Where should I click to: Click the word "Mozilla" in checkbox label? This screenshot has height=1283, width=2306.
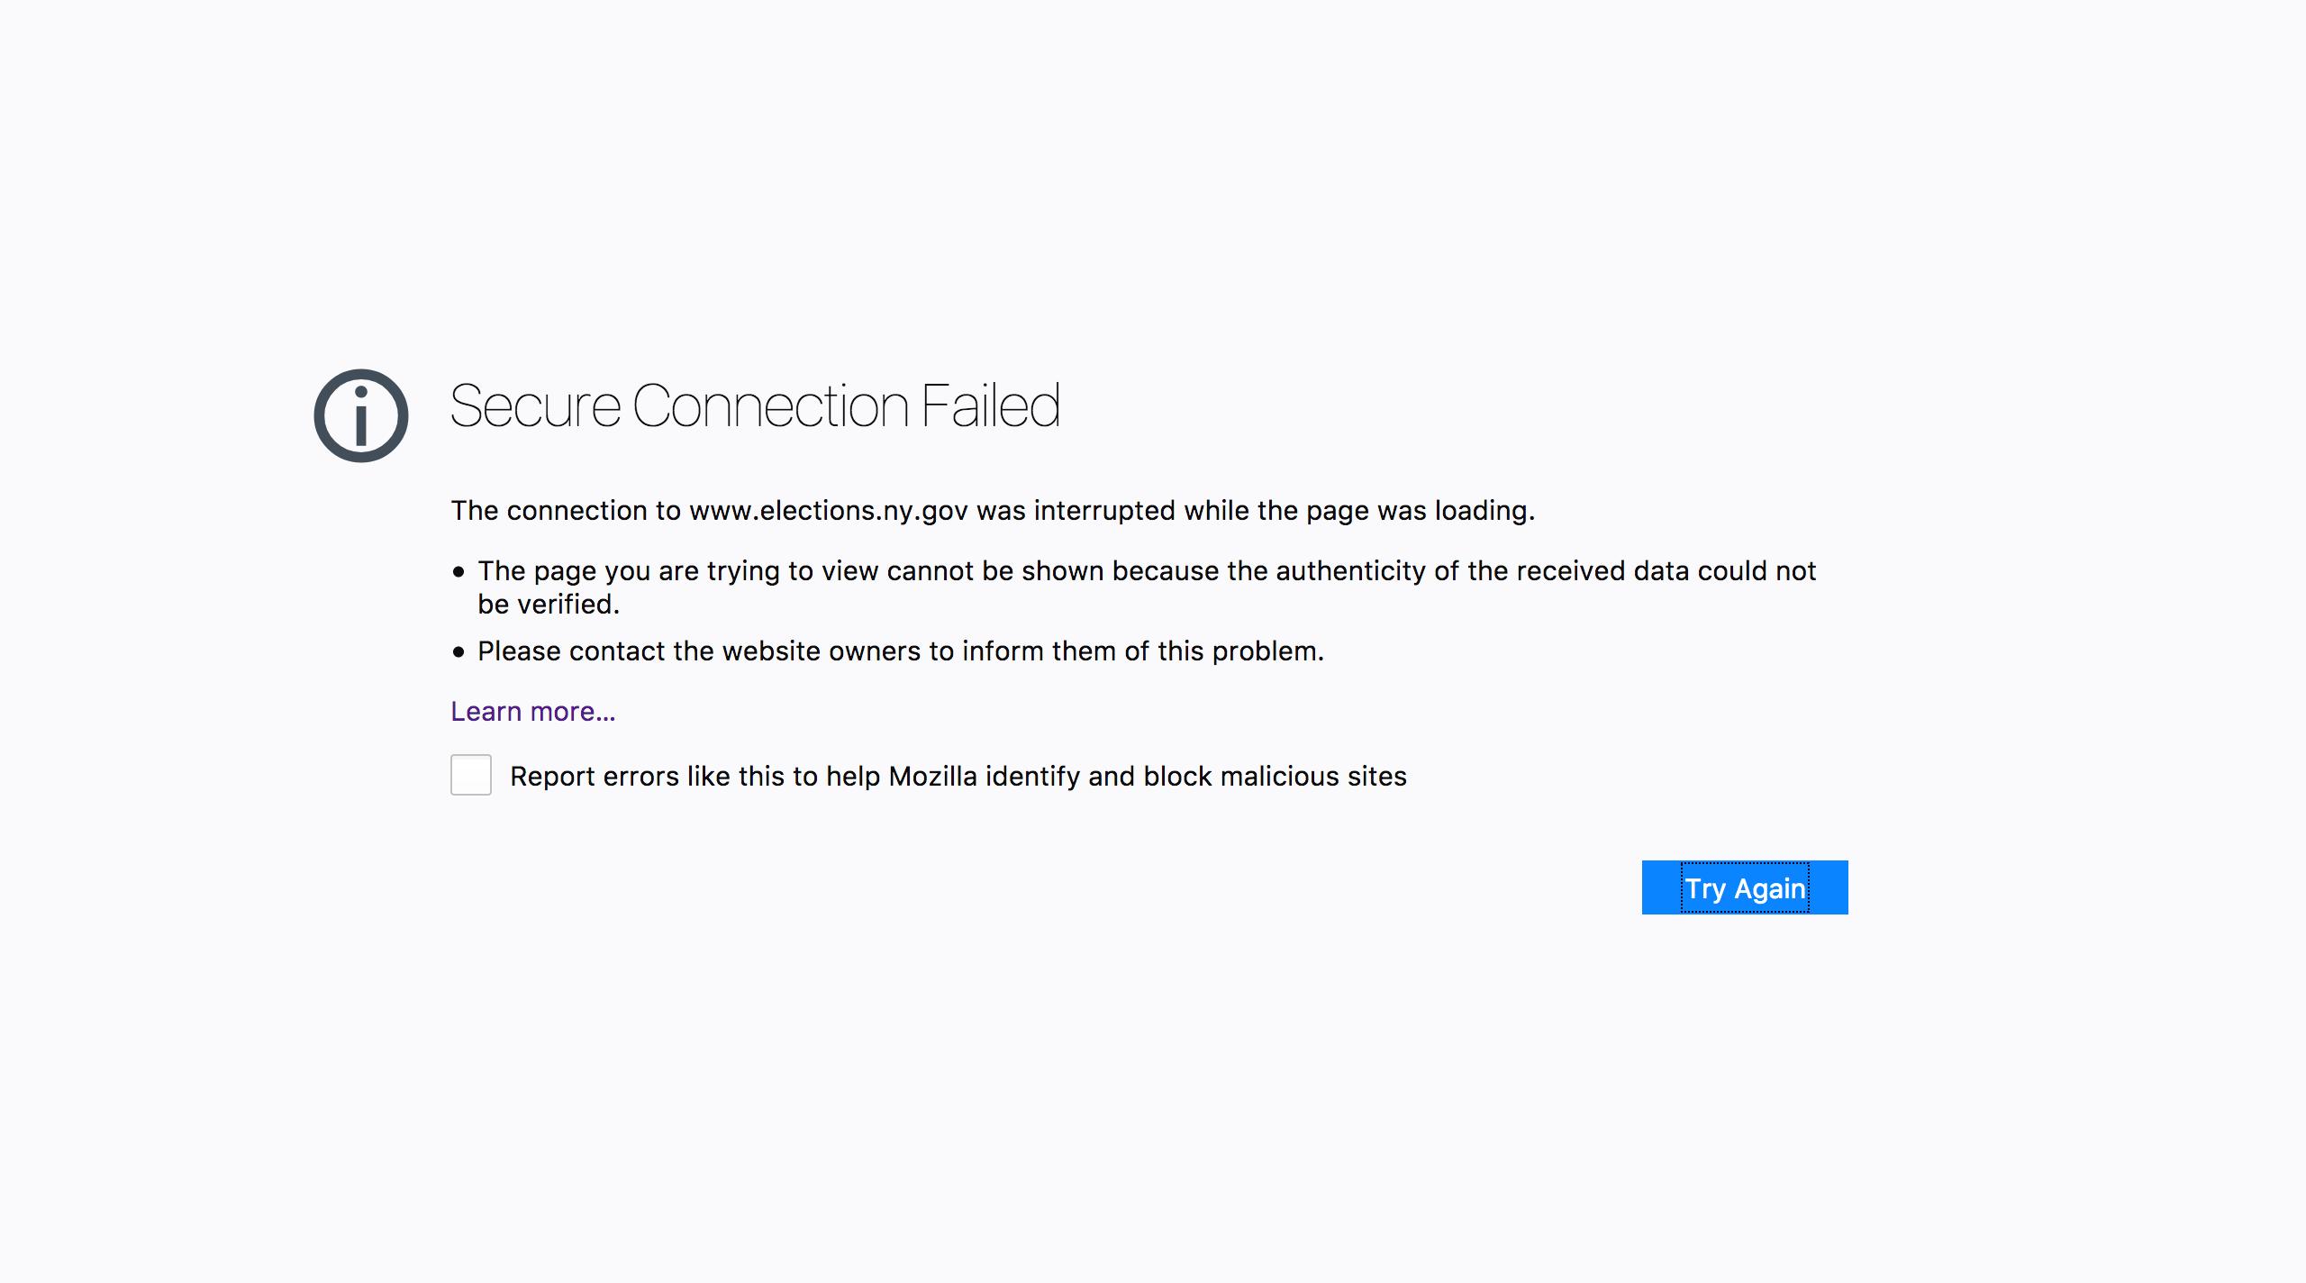click(x=932, y=777)
